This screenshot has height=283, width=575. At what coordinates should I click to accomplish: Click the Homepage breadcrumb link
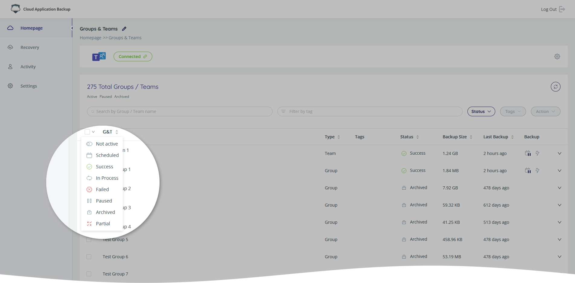pos(90,38)
